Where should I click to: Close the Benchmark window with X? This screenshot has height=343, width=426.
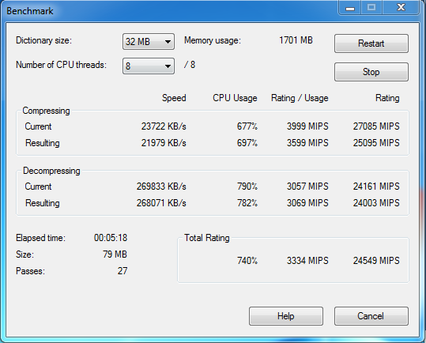coord(401,7)
